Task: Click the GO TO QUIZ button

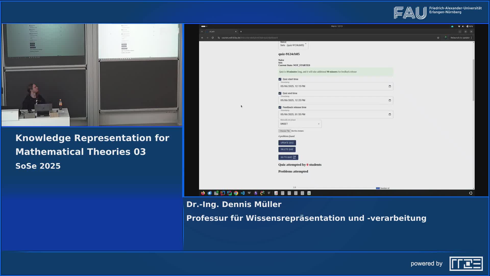Action: (x=288, y=157)
